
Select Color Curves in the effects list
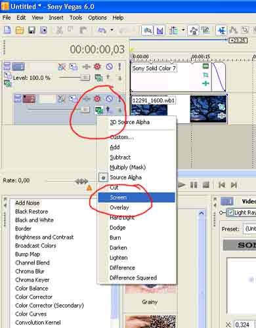(x=31, y=314)
